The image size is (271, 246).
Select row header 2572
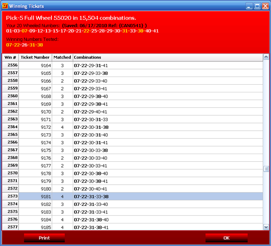[x=10, y=189]
